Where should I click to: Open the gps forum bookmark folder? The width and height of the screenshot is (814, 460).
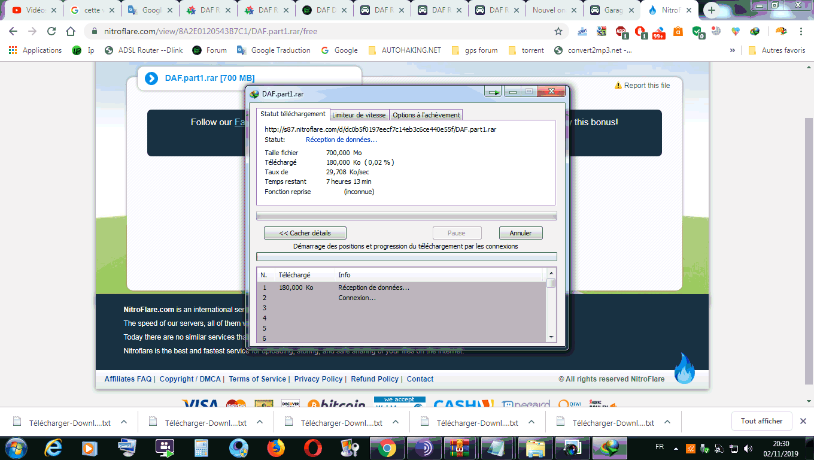click(475, 50)
